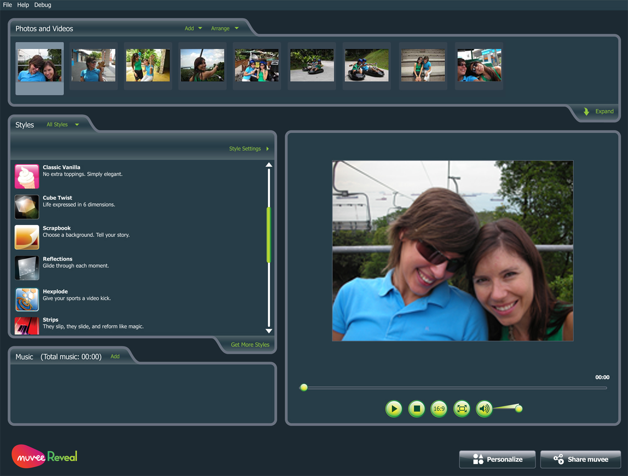Select the Classic Vanilla style icon

[x=27, y=176]
